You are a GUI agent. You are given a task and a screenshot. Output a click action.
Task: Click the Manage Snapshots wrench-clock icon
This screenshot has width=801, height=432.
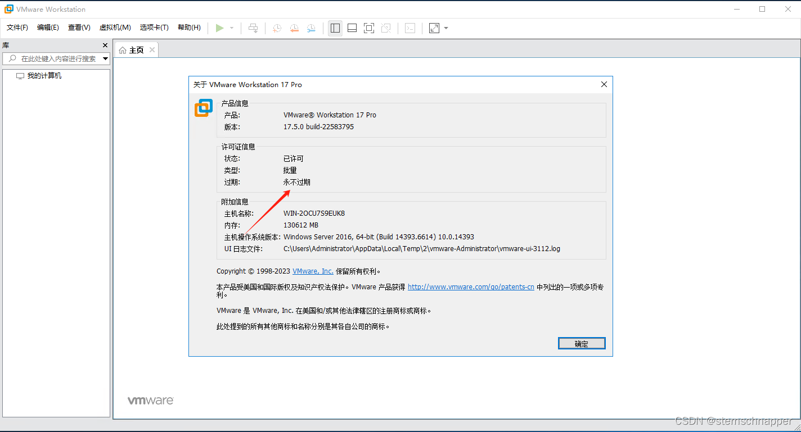(311, 28)
